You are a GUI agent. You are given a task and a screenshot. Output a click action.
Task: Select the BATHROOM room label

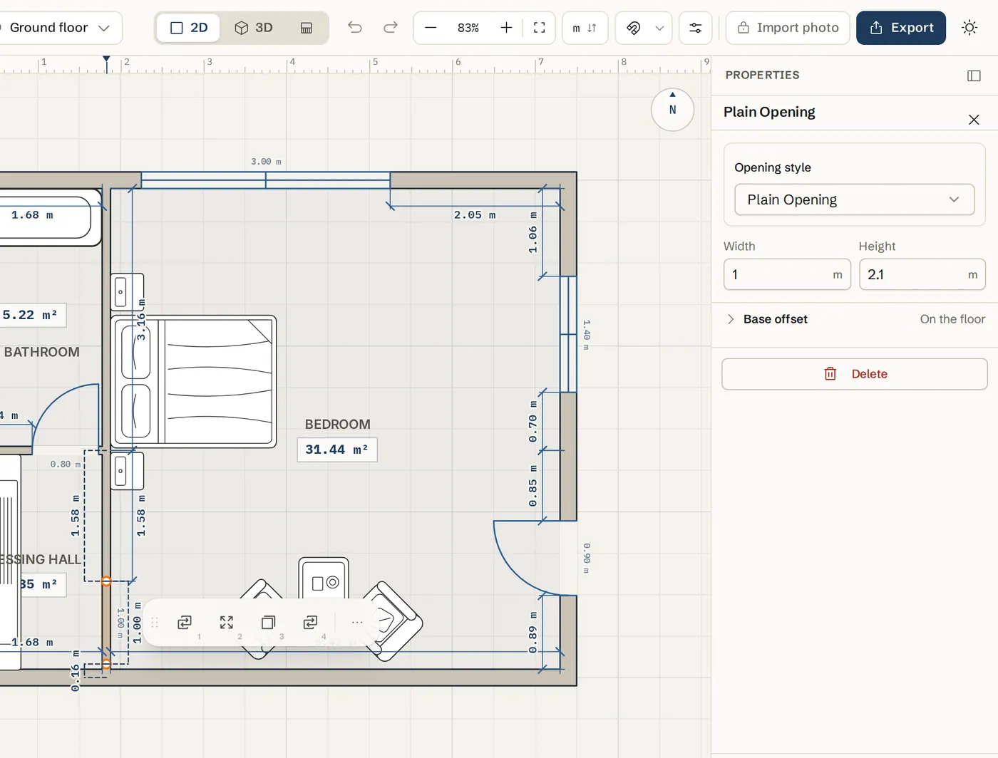click(41, 352)
